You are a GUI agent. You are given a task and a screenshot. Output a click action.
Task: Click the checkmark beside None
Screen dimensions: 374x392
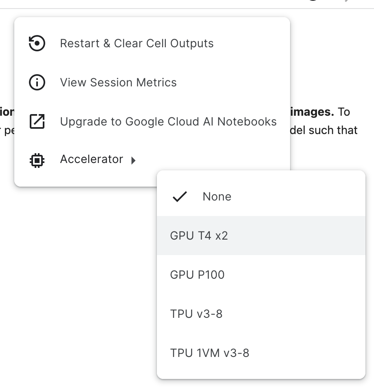click(x=180, y=196)
